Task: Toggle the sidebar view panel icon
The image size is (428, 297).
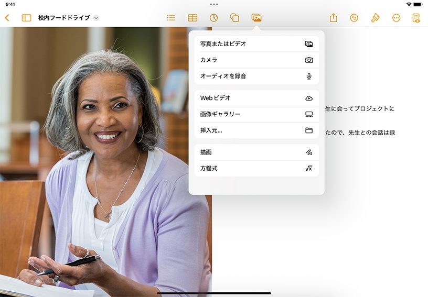Action: click(26, 18)
